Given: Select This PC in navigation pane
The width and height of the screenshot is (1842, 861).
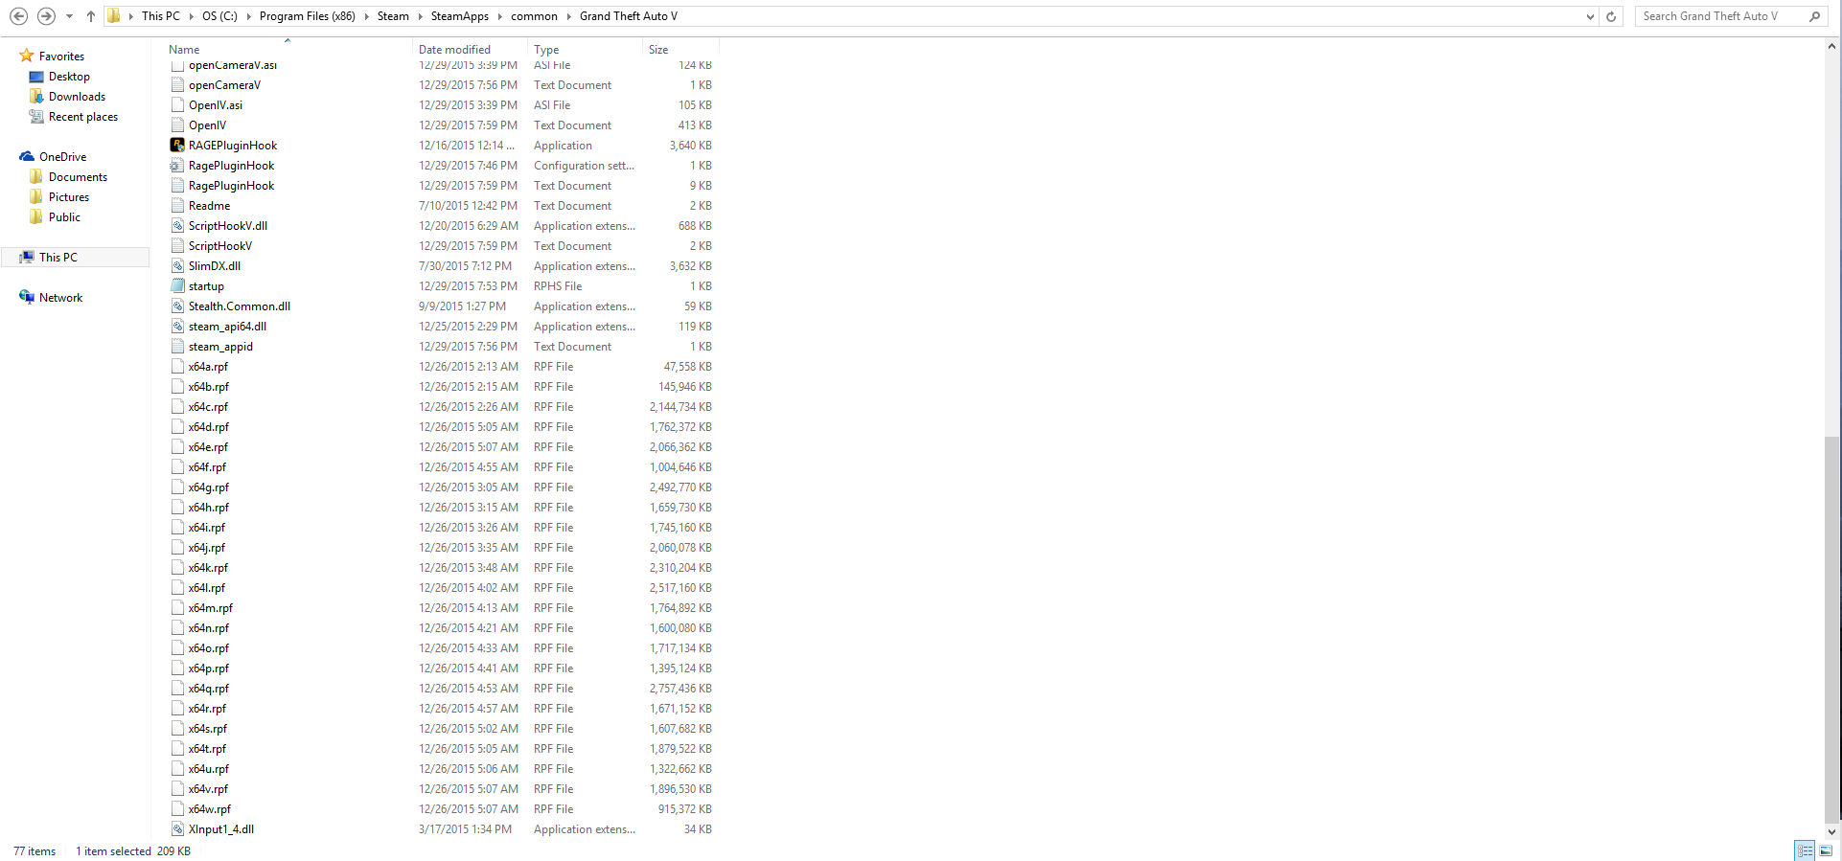Looking at the screenshot, I should pos(58,258).
